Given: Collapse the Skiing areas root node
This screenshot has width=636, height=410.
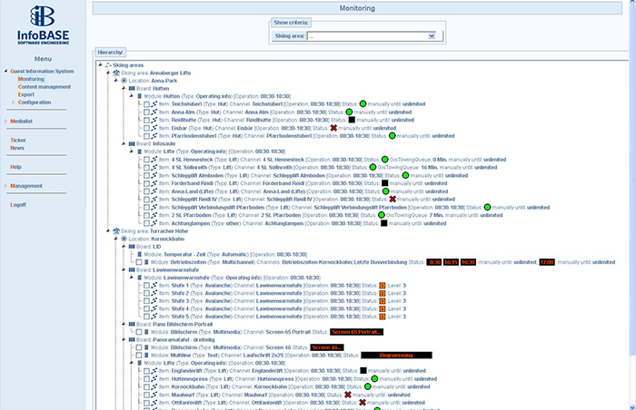Looking at the screenshot, I should click(100, 64).
